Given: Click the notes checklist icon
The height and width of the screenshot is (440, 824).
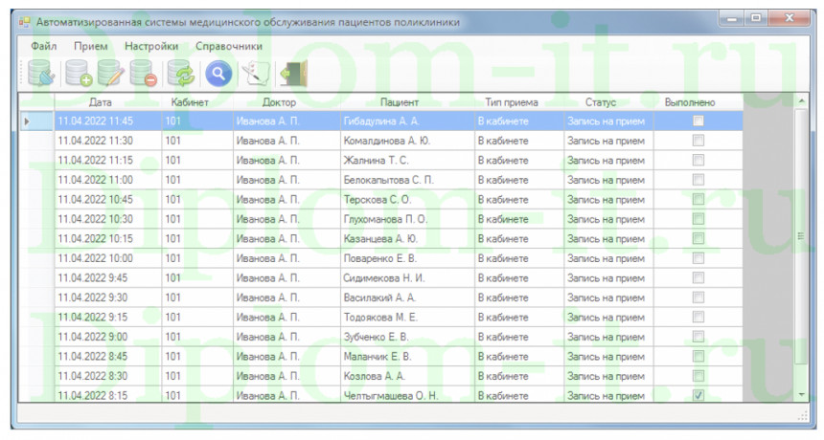Looking at the screenshot, I should [256, 74].
